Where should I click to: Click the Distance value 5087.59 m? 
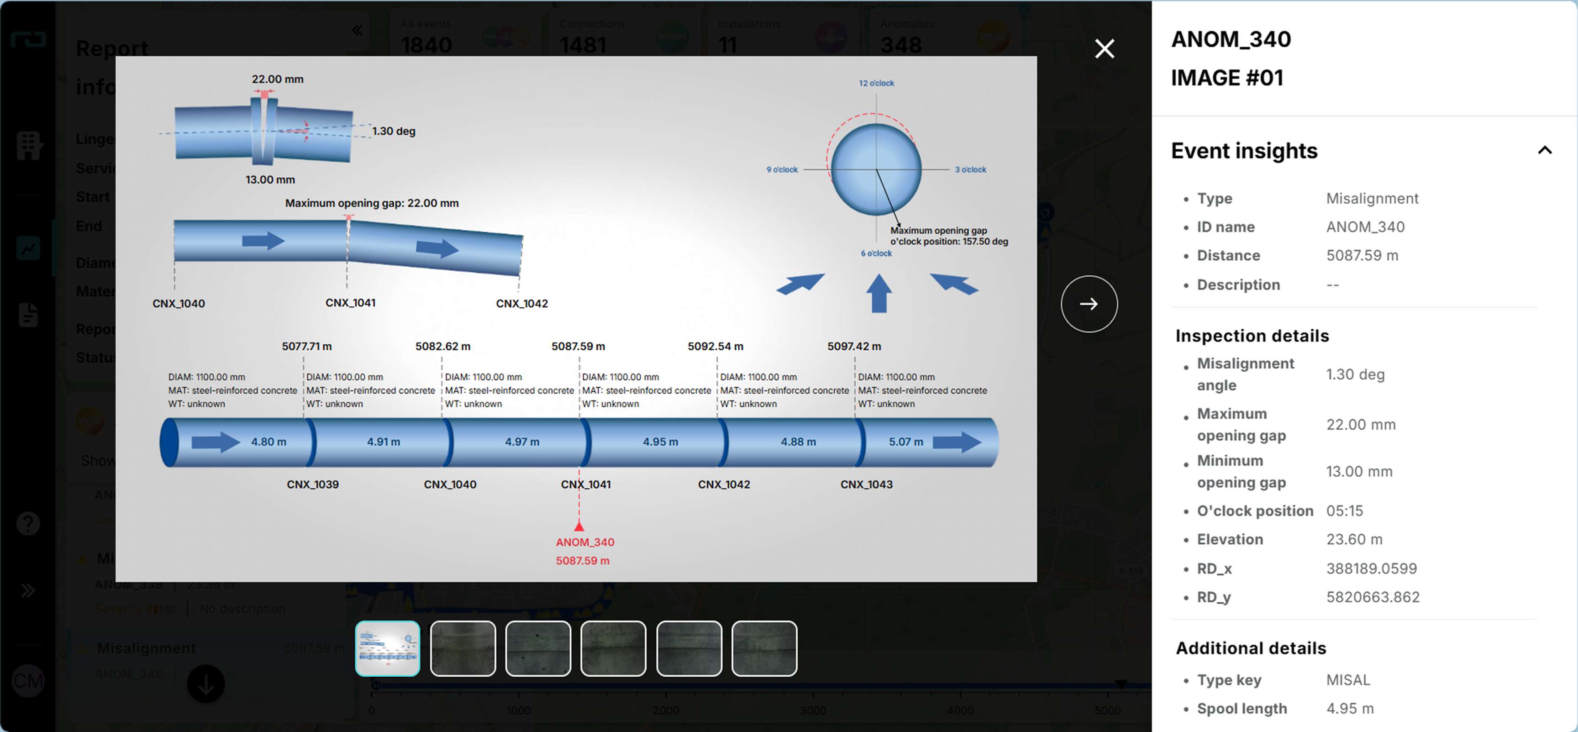point(1362,255)
